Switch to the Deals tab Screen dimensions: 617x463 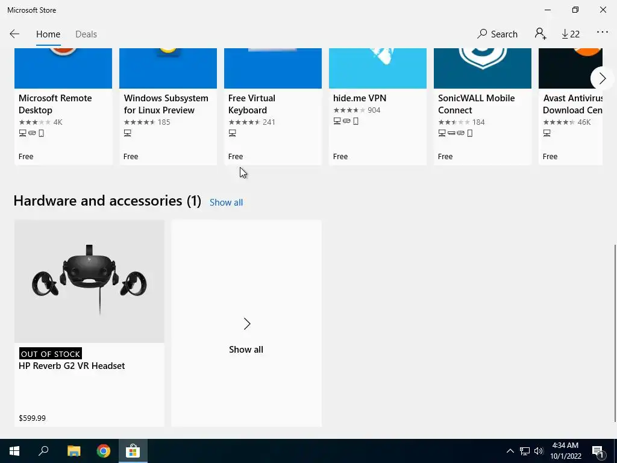click(x=86, y=34)
